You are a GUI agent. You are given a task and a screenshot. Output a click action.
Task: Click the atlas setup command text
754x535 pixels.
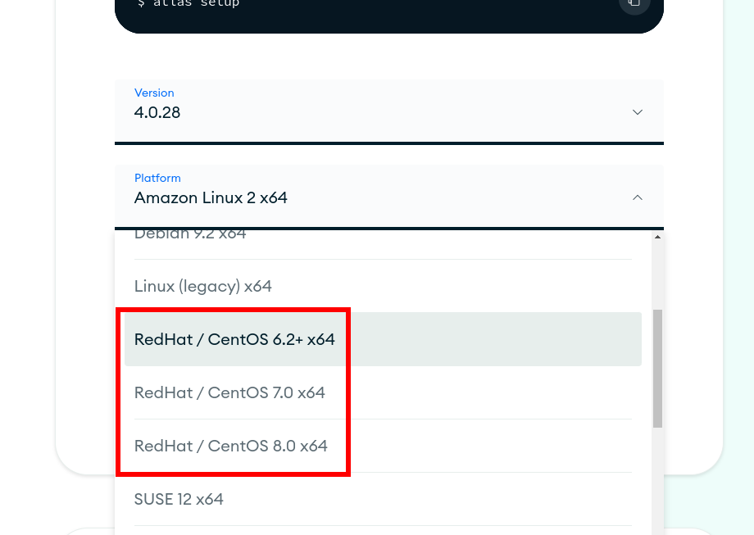pyautogui.click(x=196, y=3)
